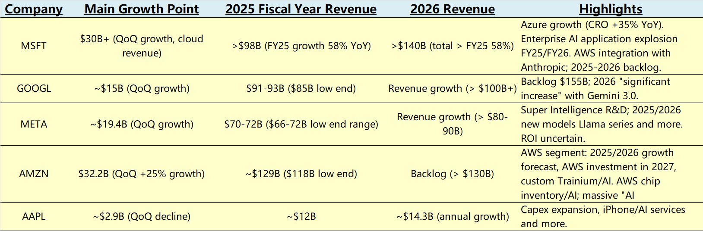Select AMZN highlights 'AWS segment' cell

(598, 174)
